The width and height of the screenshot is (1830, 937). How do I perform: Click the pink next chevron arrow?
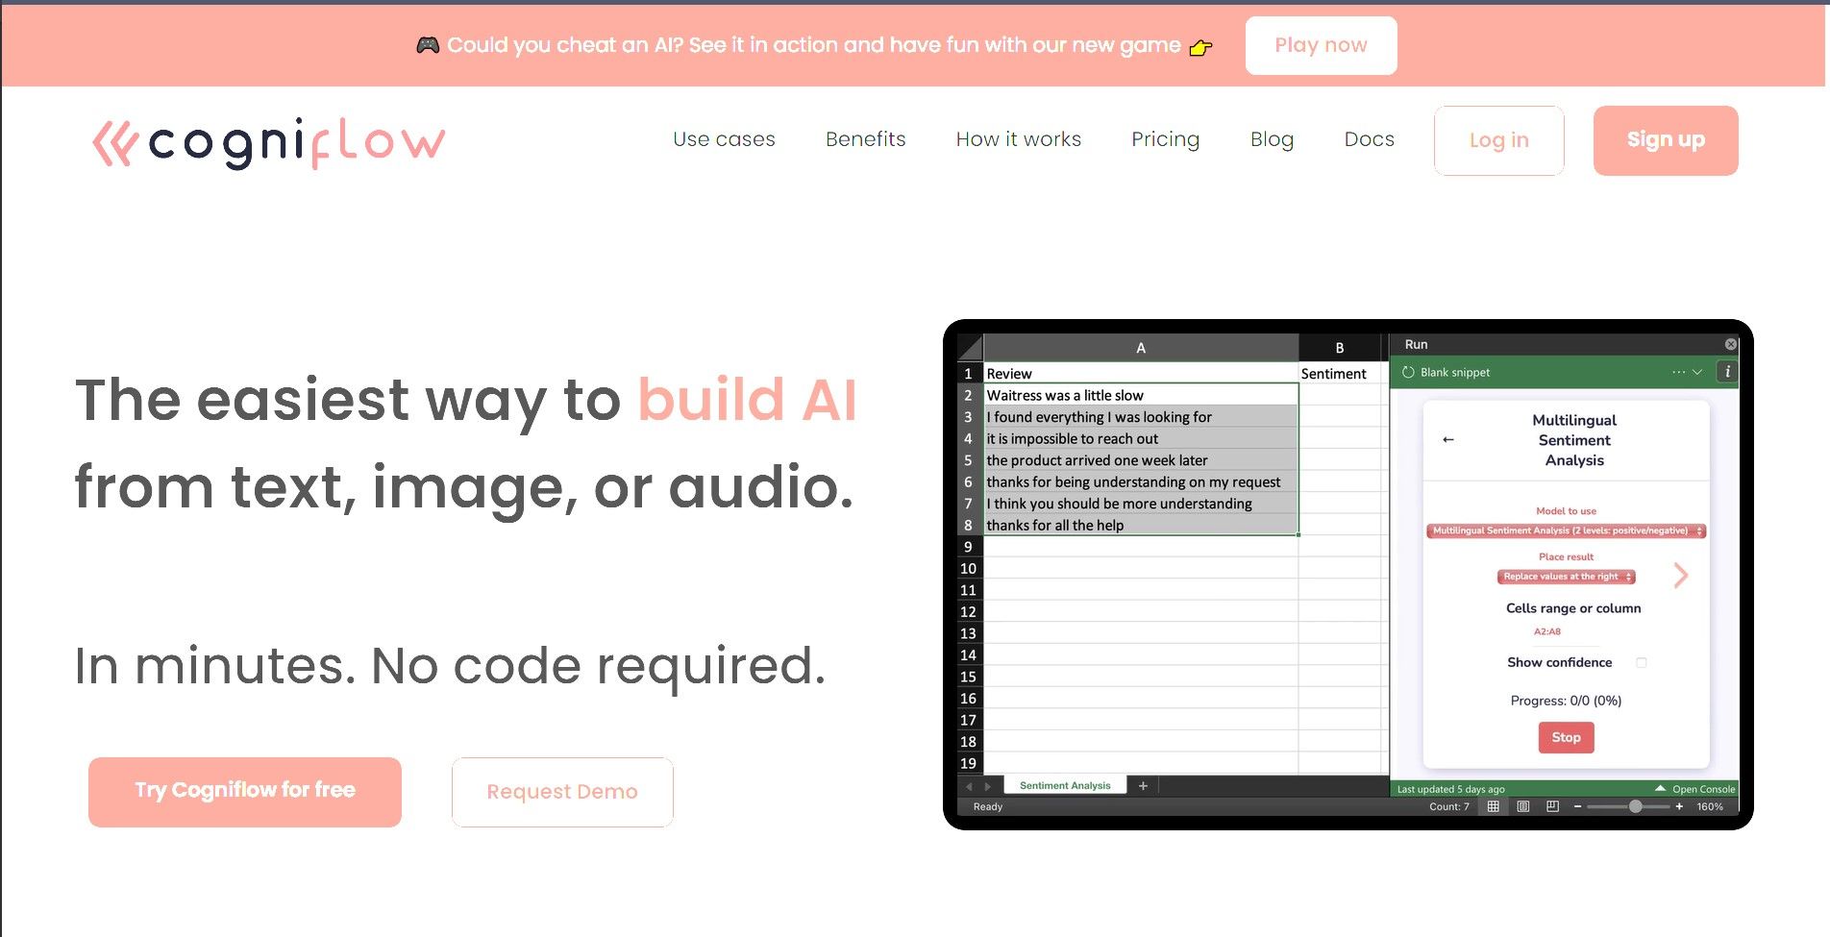[x=1680, y=576]
